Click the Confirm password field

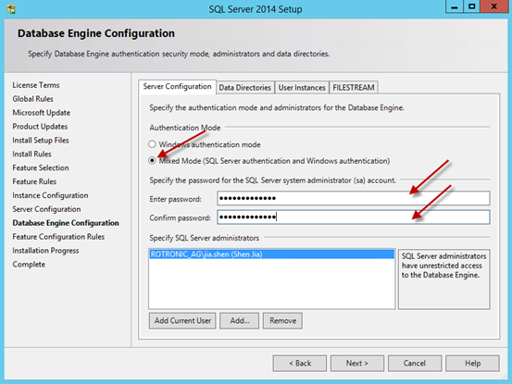[x=354, y=217]
